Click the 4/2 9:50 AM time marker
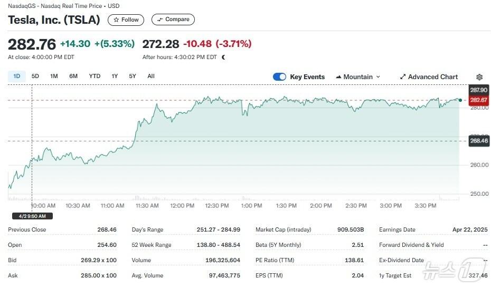 click(32, 216)
